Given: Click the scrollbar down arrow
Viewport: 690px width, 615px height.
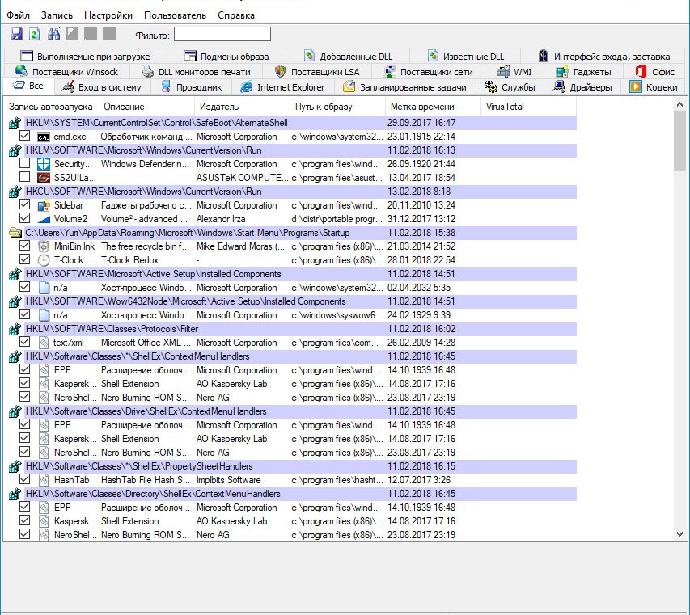Looking at the screenshot, I should (679, 534).
